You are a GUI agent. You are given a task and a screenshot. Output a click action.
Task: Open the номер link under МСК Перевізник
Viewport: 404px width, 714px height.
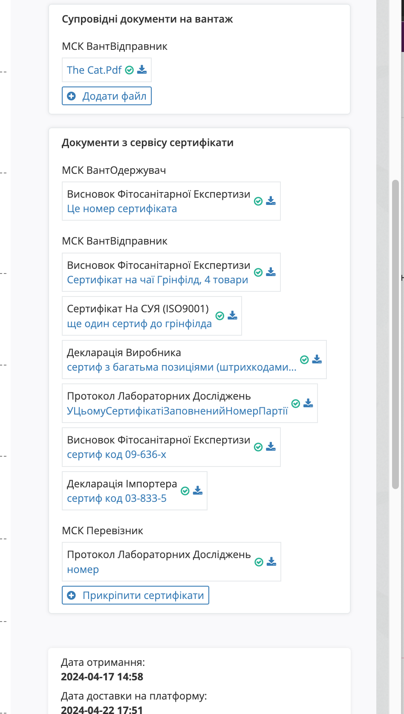[83, 570]
